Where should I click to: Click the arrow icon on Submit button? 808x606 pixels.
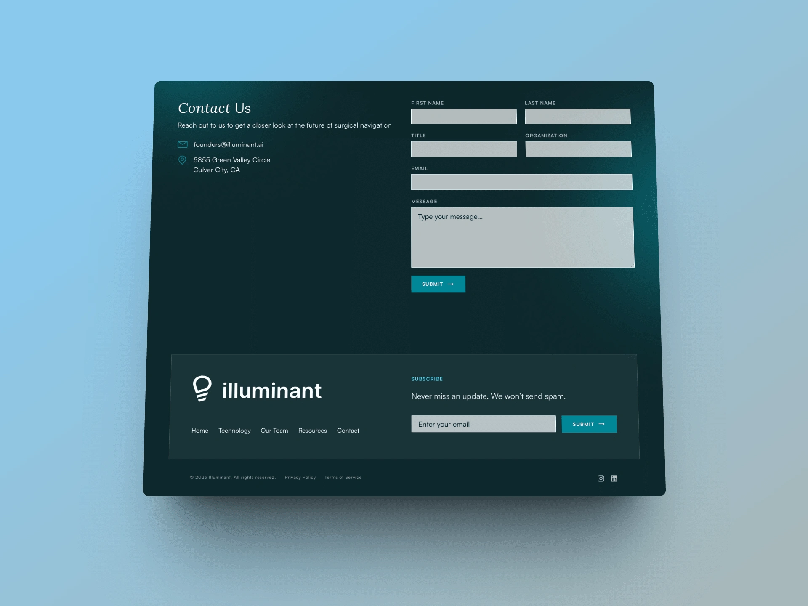(451, 284)
